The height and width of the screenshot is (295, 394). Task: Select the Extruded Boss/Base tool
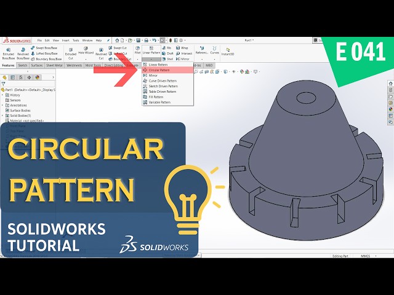click(x=8, y=54)
